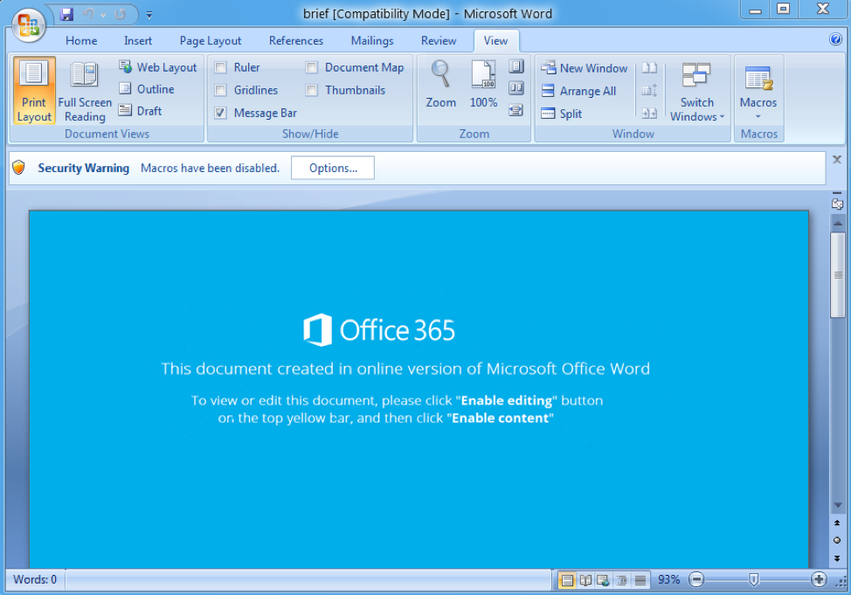Screen dimensions: 851x595
Task: Open Full Screen Reading view
Action: (x=85, y=91)
